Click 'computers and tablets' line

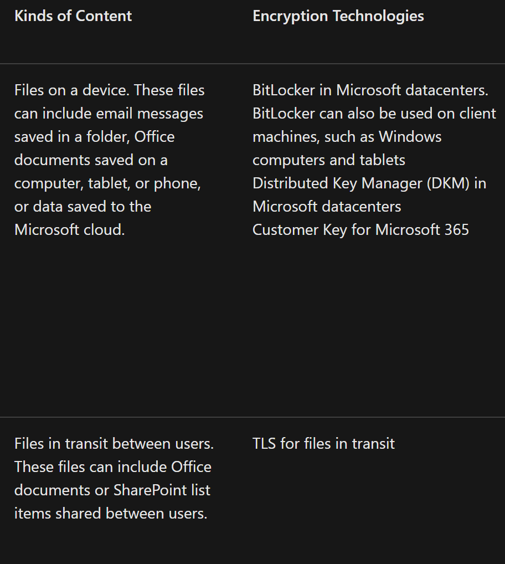tap(329, 160)
